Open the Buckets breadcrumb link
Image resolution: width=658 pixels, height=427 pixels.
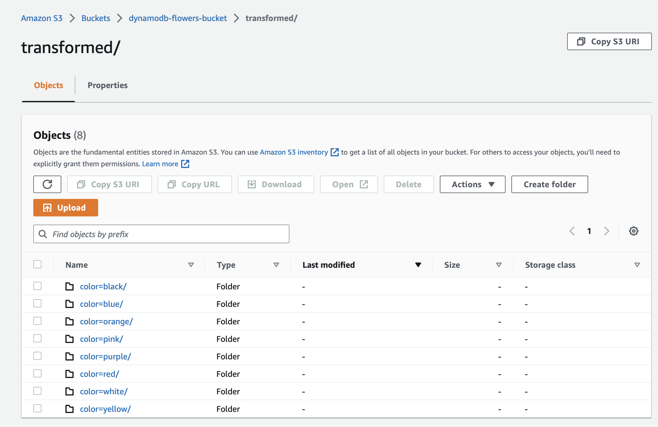click(95, 18)
